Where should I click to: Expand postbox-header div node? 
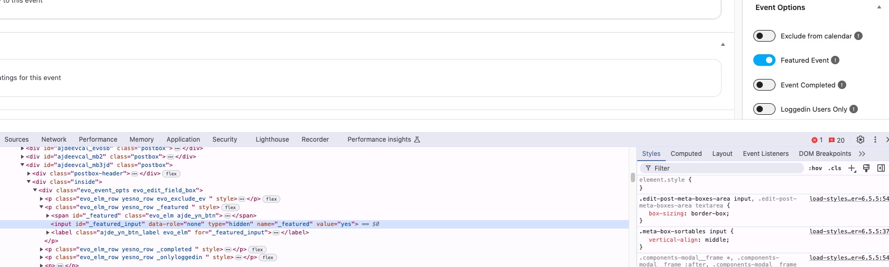[x=29, y=174]
